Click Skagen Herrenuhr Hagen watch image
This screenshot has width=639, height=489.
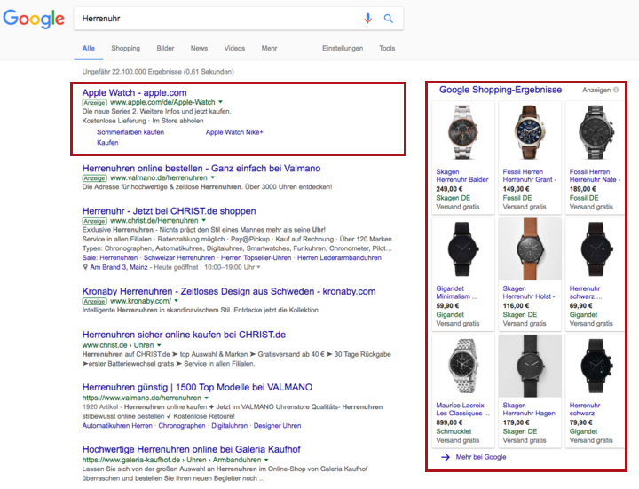tap(530, 366)
